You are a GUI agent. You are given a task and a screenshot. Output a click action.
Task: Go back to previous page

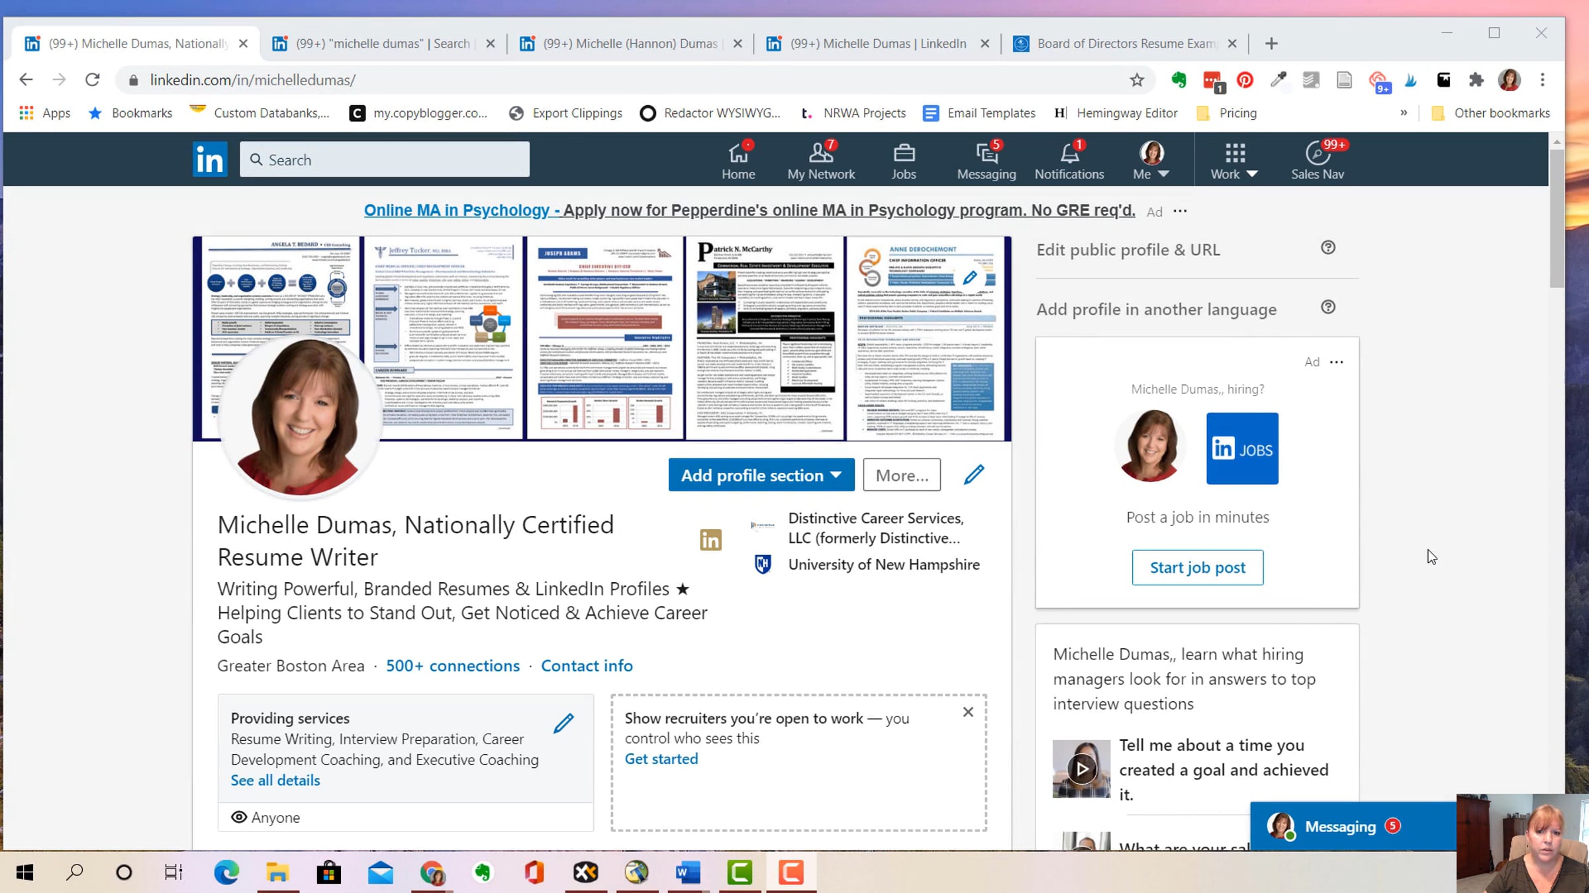(x=26, y=80)
